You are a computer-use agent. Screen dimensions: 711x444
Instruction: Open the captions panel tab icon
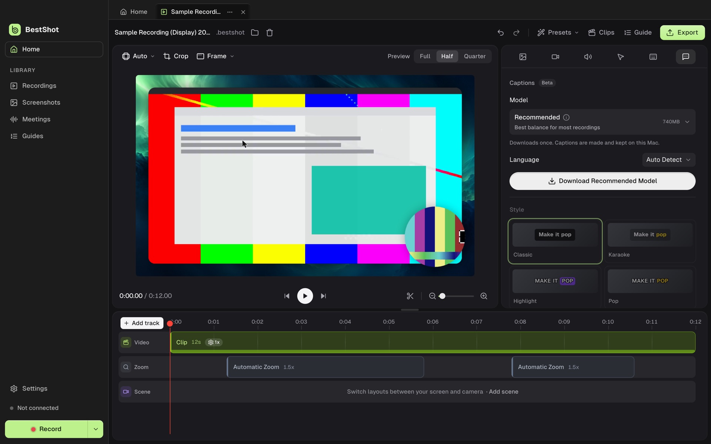coord(685,57)
